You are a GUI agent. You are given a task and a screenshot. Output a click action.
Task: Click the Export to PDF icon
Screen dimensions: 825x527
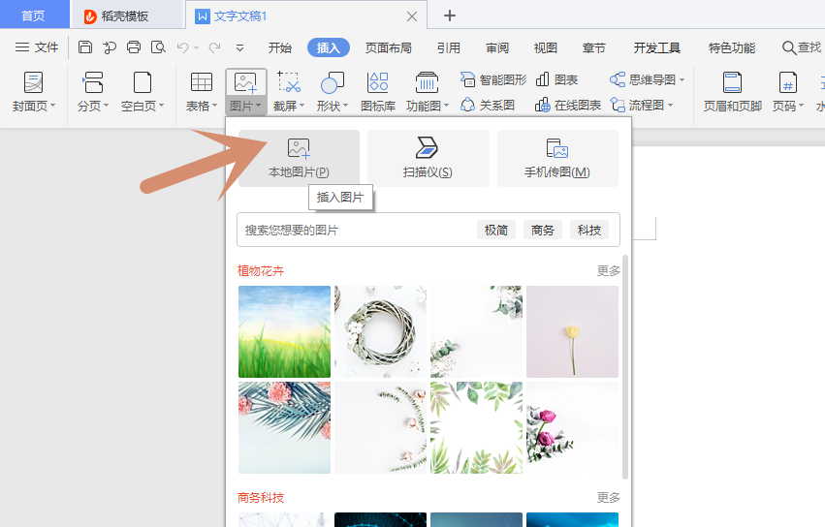point(110,47)
